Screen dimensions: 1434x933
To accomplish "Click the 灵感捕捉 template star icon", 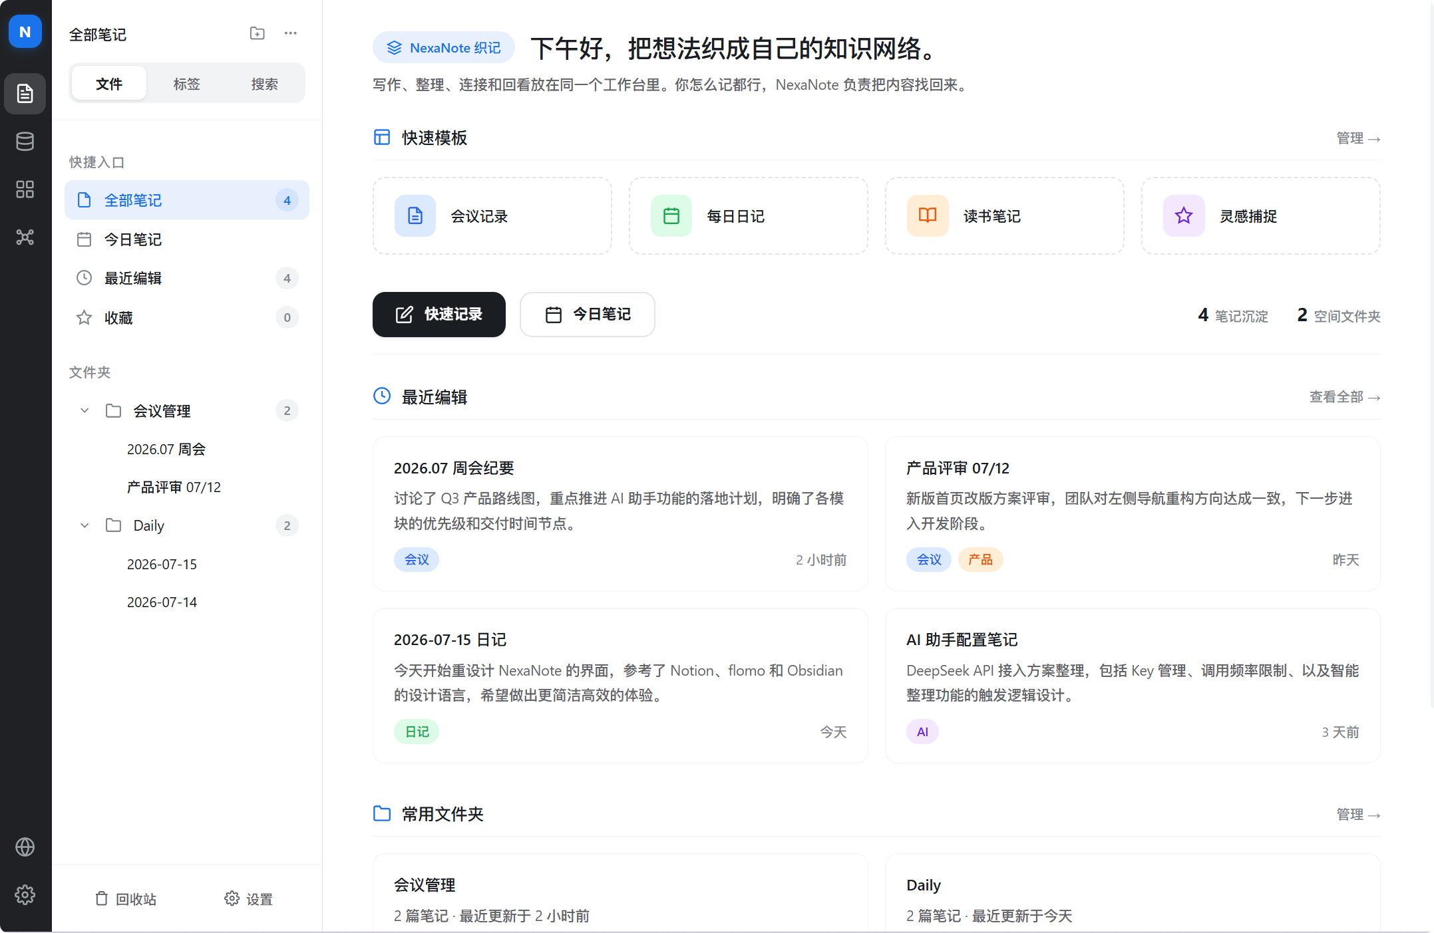I will tap(1184, 215).
